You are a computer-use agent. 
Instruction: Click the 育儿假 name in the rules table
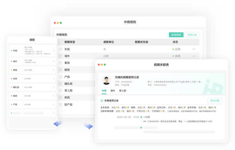(69, 90)
